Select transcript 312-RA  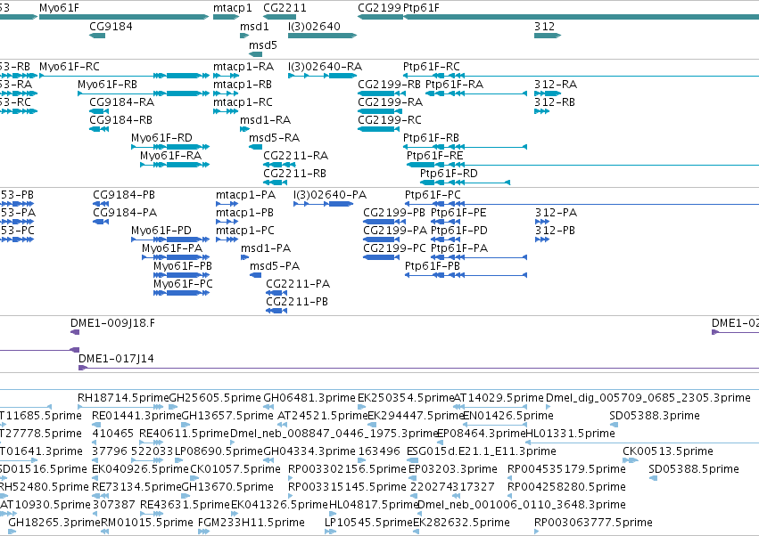click(x=548, y=93)
